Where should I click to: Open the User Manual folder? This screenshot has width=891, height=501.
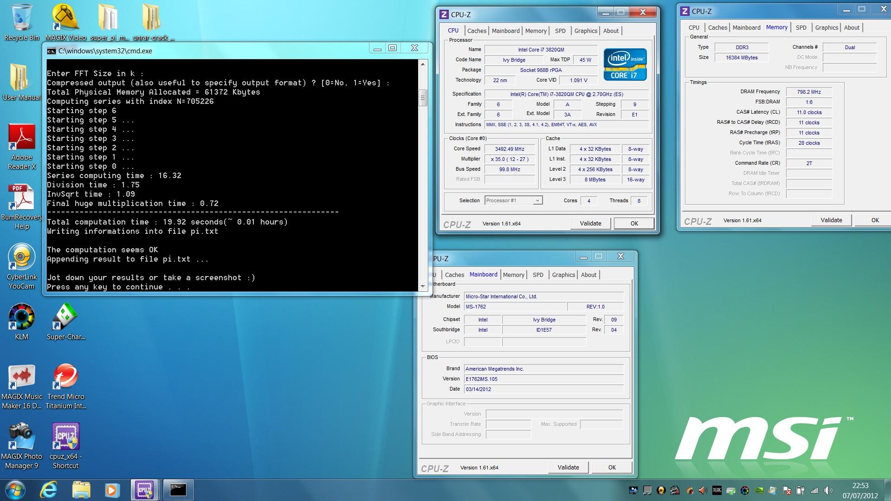[x=21, y=82]
